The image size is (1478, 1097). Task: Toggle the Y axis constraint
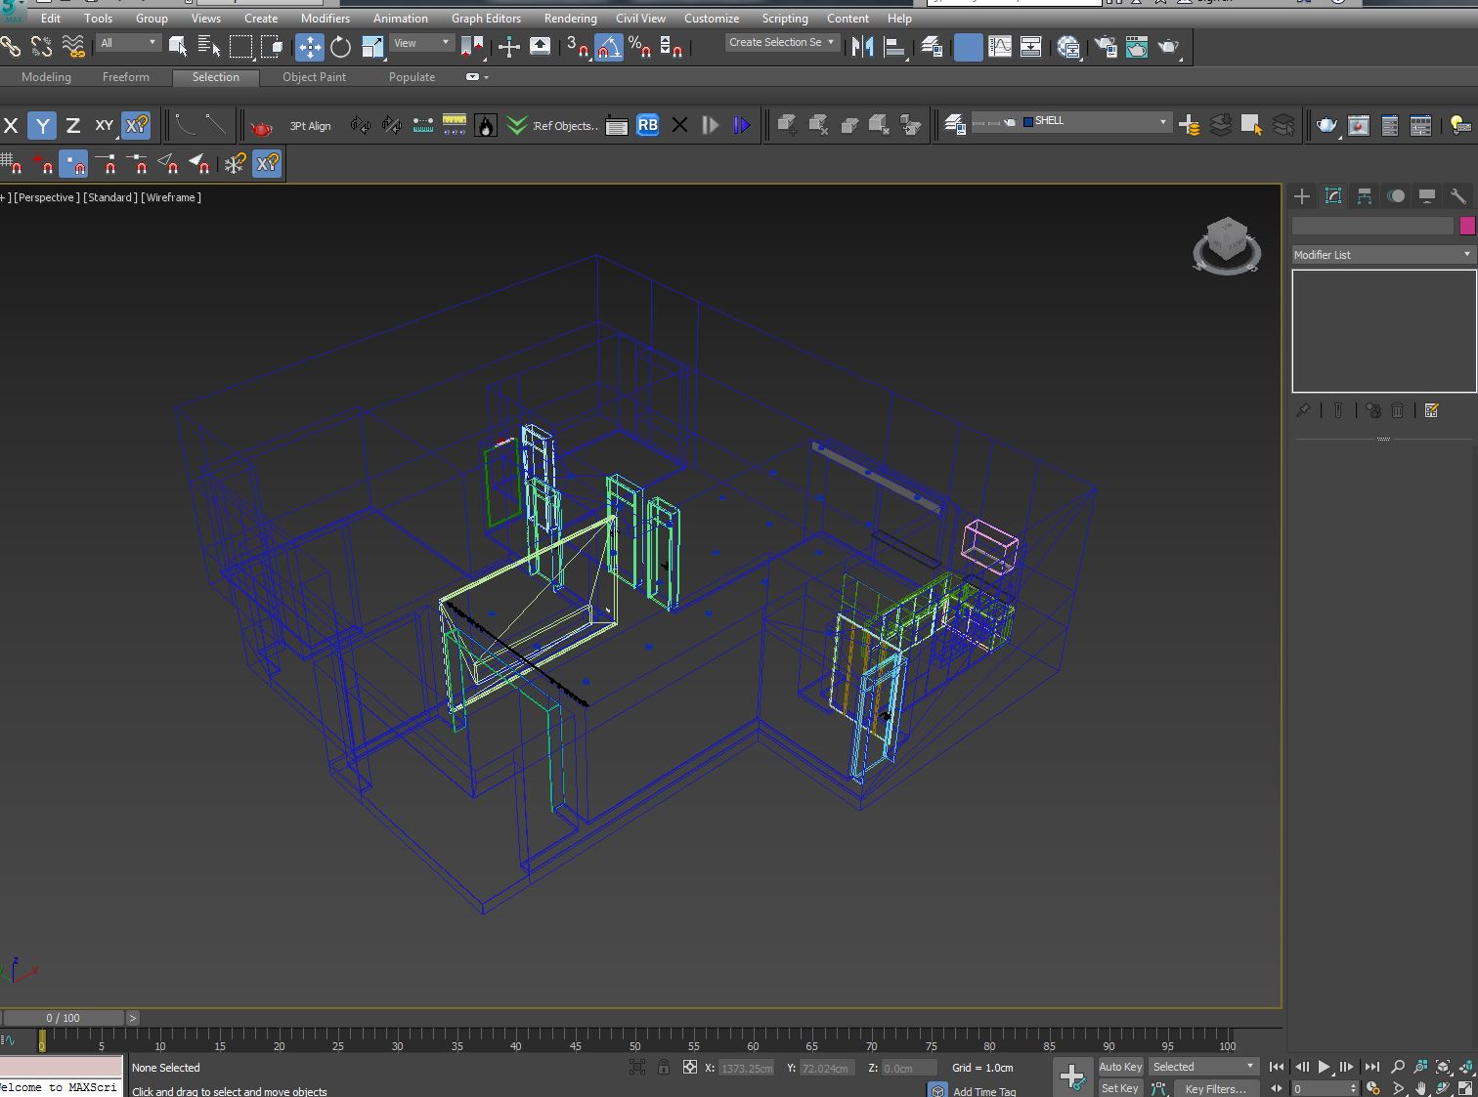point(41,125)
